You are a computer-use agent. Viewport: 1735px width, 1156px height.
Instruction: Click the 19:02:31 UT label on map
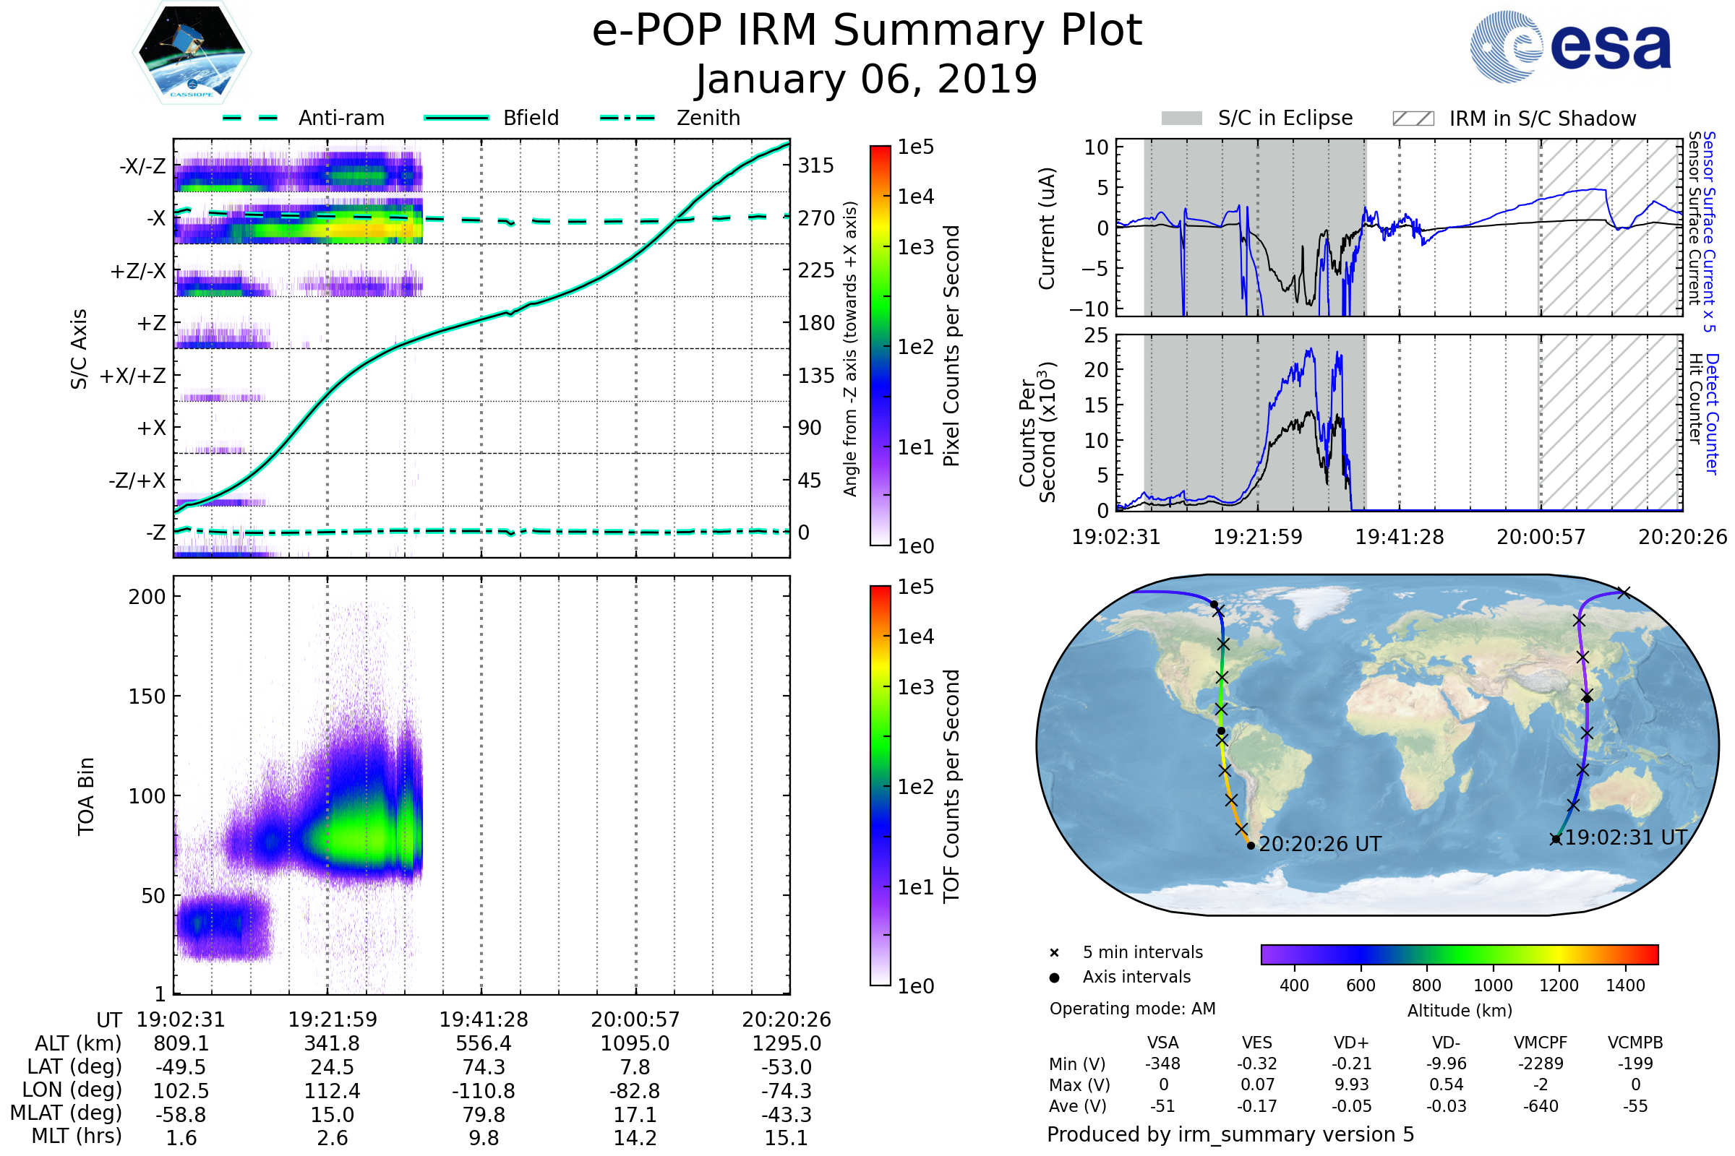coord(1626,837)
